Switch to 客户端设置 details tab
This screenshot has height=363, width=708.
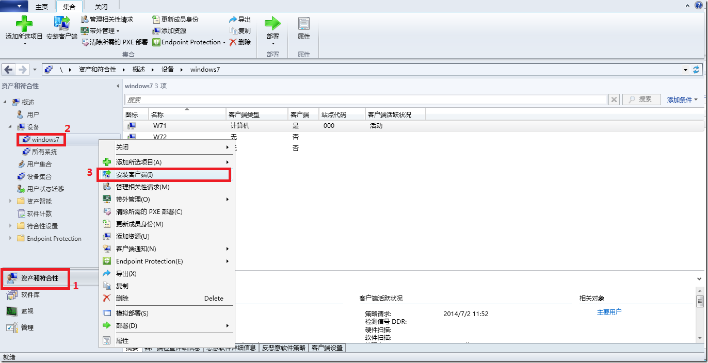pos(327,348)
